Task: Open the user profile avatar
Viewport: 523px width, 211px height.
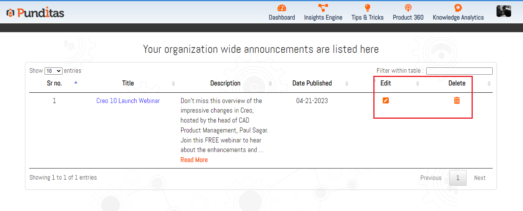Action: pyautogui.click(x=503, y=11)
